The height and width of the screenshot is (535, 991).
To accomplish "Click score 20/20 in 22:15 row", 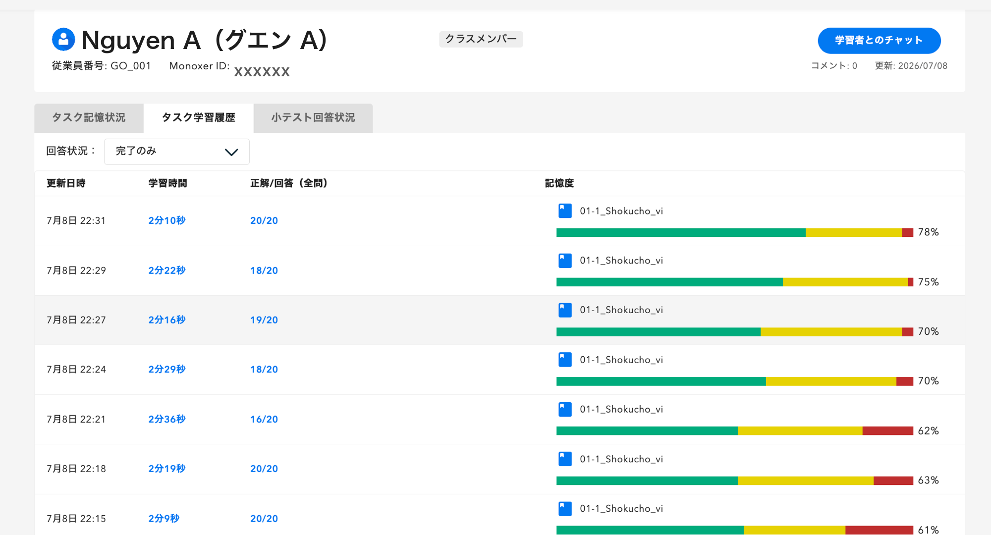I will tap(264, 519).
